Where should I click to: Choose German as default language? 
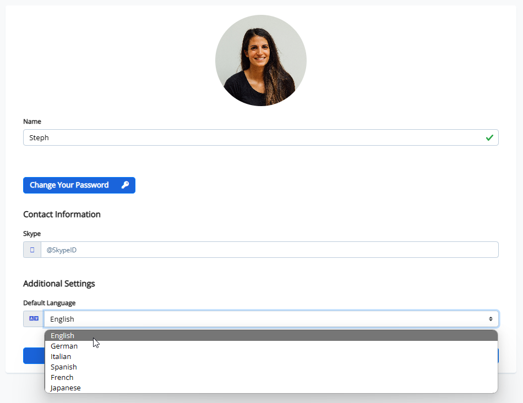point(271,346)
